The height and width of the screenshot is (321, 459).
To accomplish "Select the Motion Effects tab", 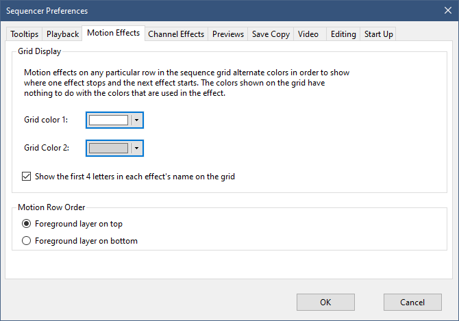I will (x=113, y=33).
